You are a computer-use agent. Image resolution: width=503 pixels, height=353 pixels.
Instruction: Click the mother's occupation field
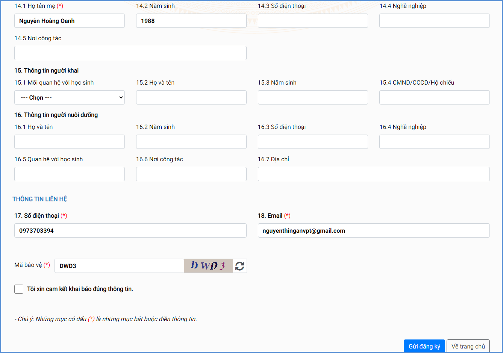(434, 21)
